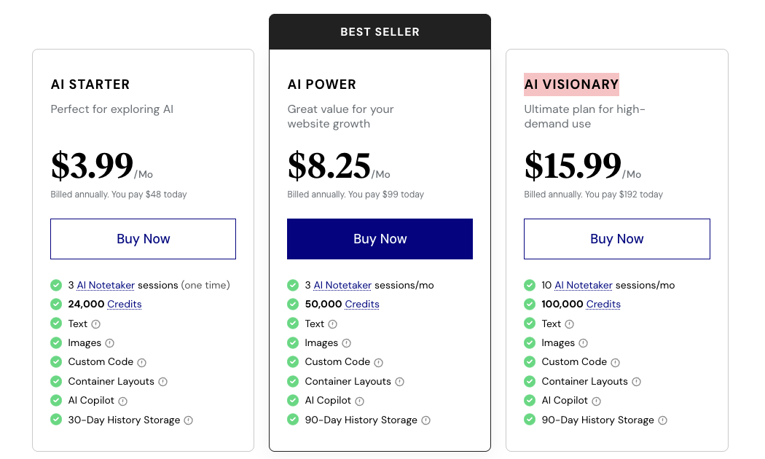The height and width of the screenshot is (459, 765).
Task: Click Container Layouts info icon in AI Power
Action: pos(400,382)
